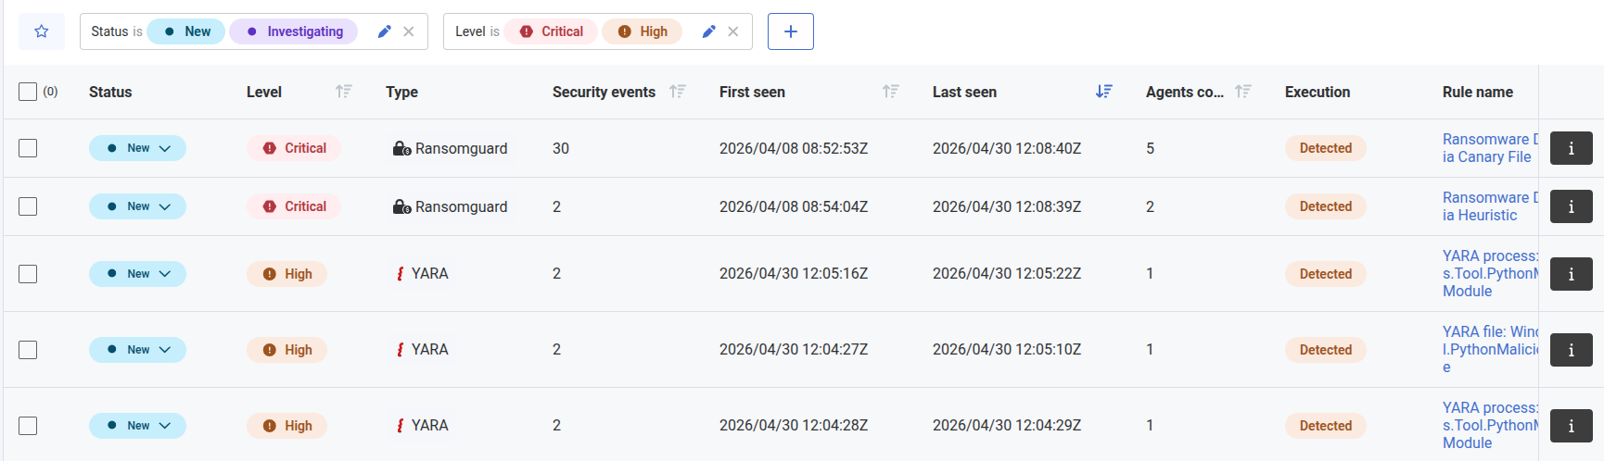Screen dimensions: 1604x461
Task: Open info button for YARA 12:05:16Z row
Action: [x=1572, y=274]
